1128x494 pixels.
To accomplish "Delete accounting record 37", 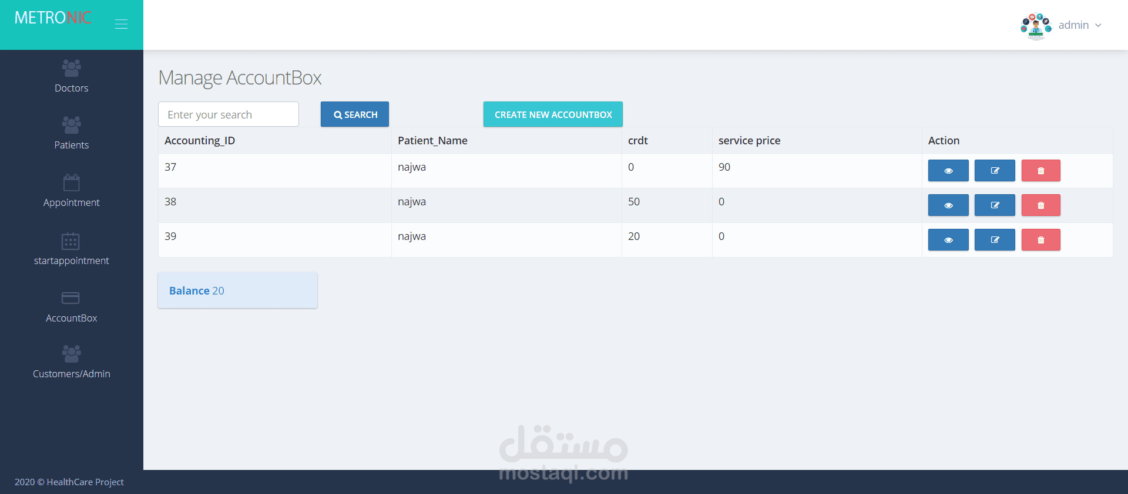I will pos(1041,171).
